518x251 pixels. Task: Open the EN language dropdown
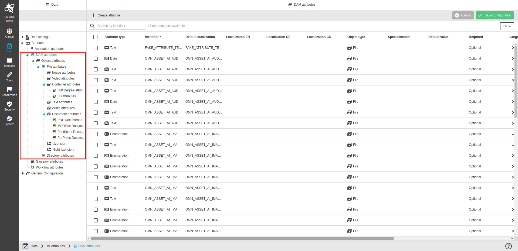point(507,26)
